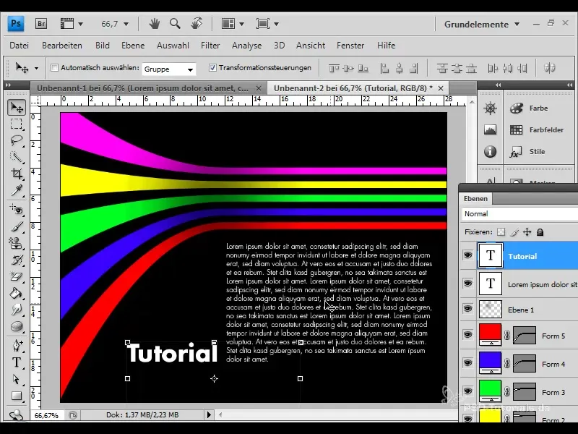Select the Move tool in the toolbox
Viewport: 578px width, 434px height.
(16, 107)
